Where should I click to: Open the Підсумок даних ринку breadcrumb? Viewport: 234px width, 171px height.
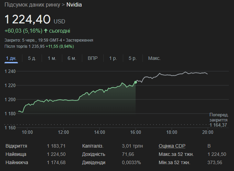tap(30, 5)
